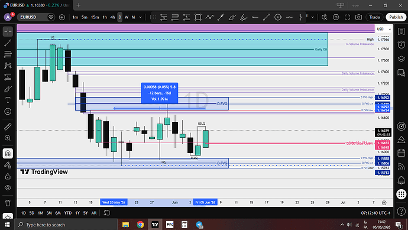The width and height of the screenshot is (408, 230).
Task: Open the USD currency dropdown
Action: [x=384, y=29]
